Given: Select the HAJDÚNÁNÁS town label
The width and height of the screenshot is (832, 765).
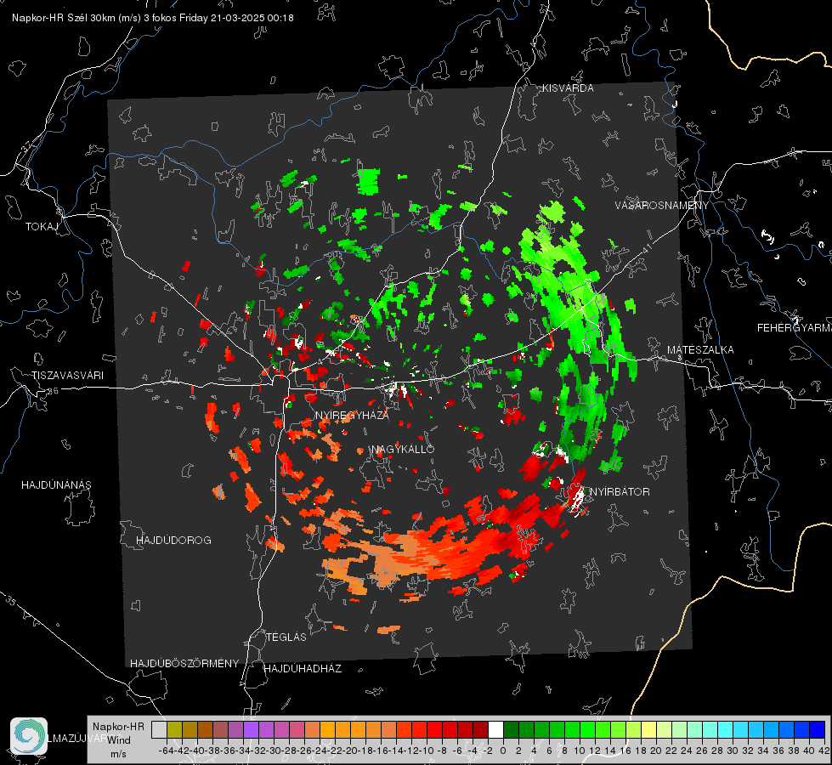Looking at the screenshot, I should [x=56, y=485].
